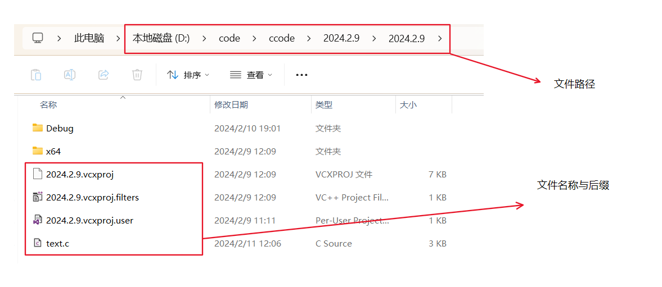Expand chevron right after monitor icon

coord(59,38)
